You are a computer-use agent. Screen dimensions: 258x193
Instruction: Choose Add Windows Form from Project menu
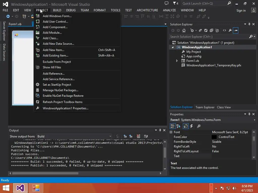[77, 16]
